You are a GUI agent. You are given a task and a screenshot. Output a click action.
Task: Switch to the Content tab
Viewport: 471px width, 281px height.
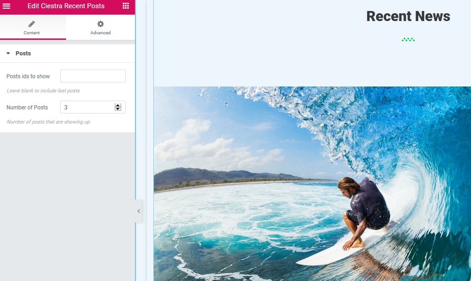pyautogui.click(x=33, y=27)
